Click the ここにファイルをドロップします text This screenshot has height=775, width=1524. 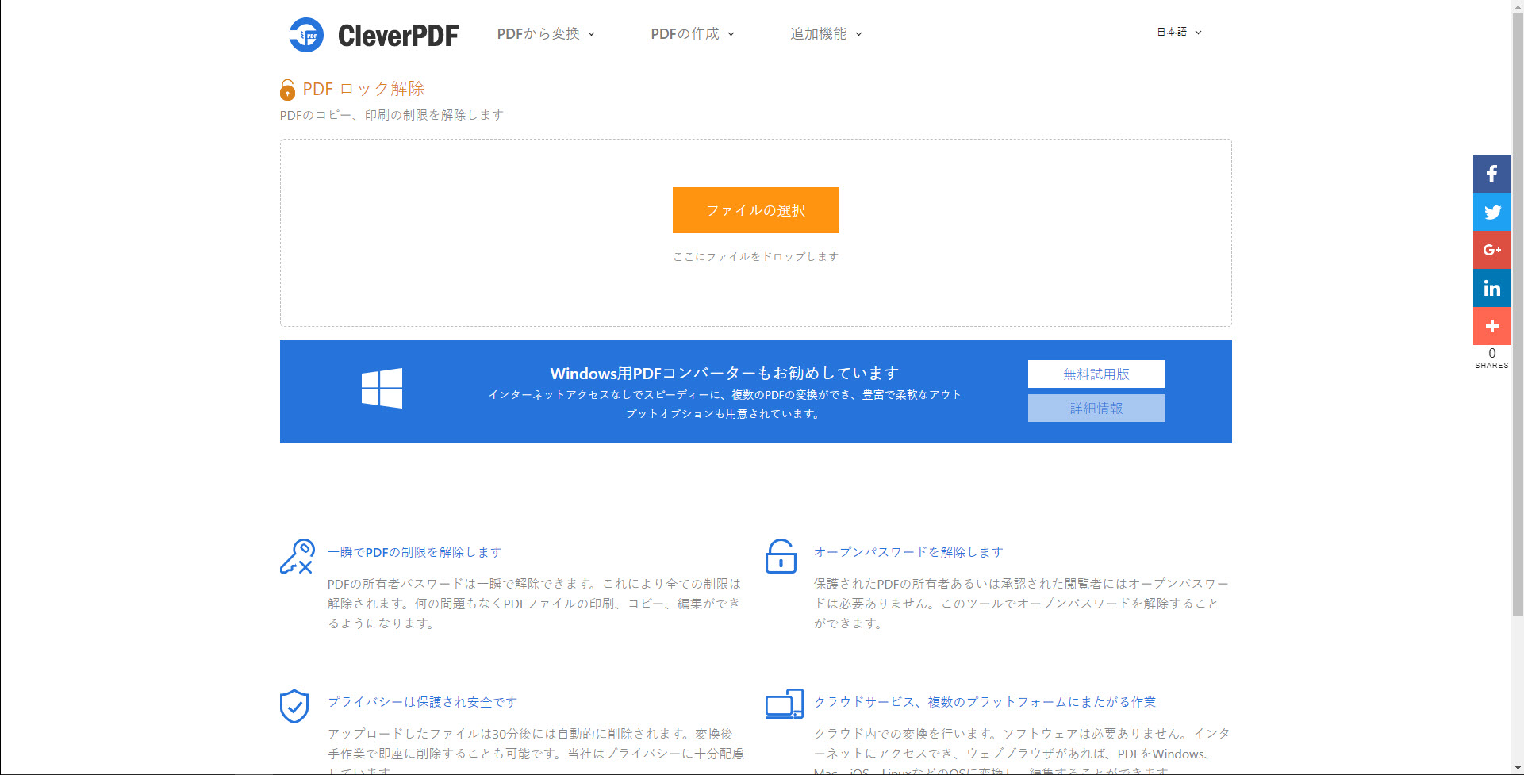755,256
